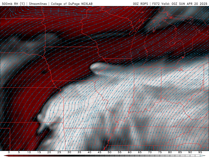
Task: Click the colorbar label "20"
Action: (49, 152)
